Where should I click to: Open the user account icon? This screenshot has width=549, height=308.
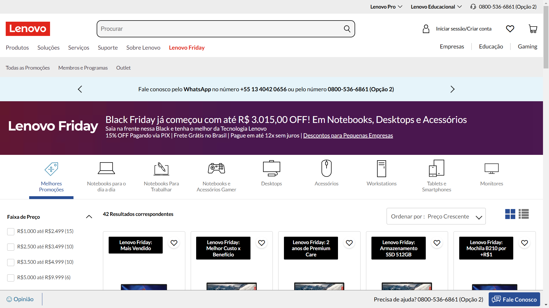point(426,29)
